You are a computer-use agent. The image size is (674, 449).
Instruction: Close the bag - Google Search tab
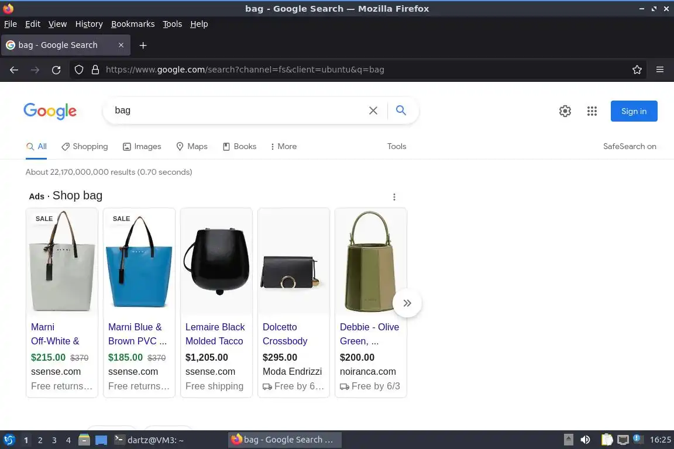click(121, 45)
